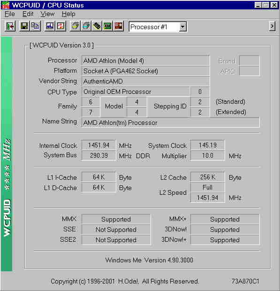Click the Exit door toolbar icon

[10, 26]
